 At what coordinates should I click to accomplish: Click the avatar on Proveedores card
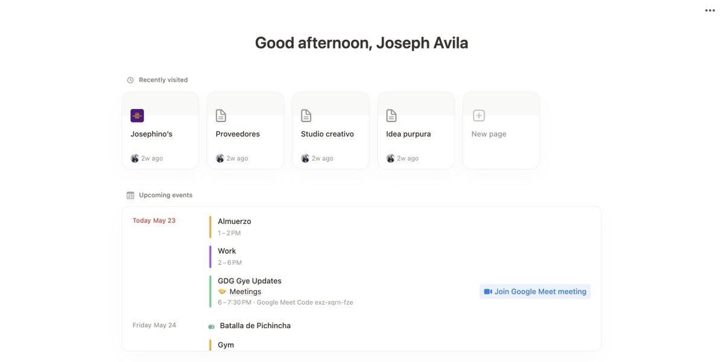tap(220, 158)
